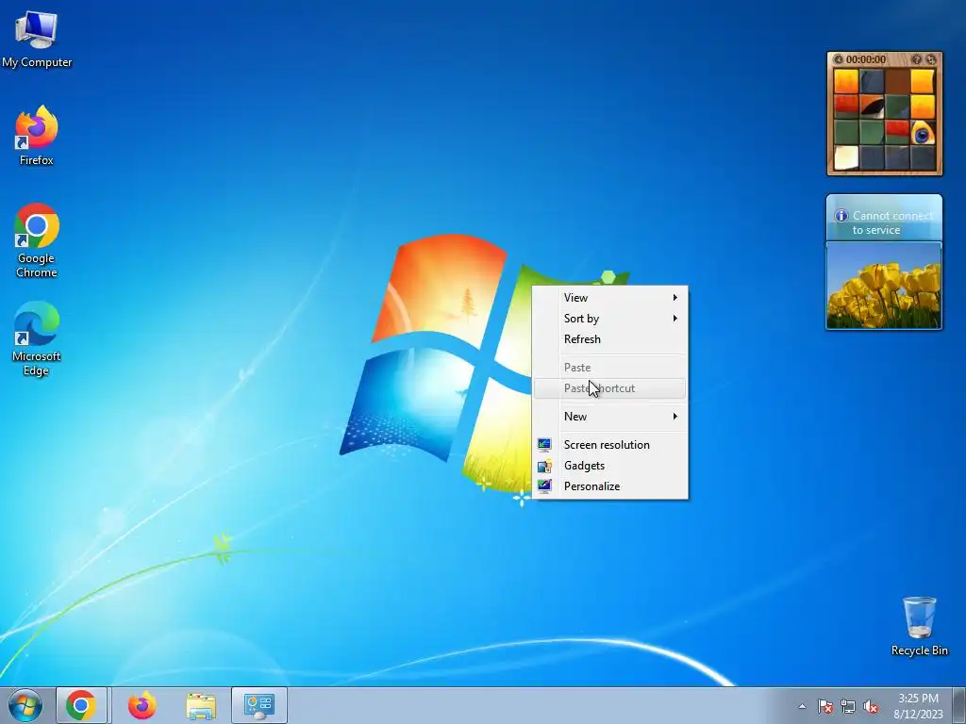Expand the New submenu
Screen dimensions: 966x724
tap(610, 416)
